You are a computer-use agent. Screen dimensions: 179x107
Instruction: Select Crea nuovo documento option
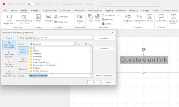pos(9,64)
